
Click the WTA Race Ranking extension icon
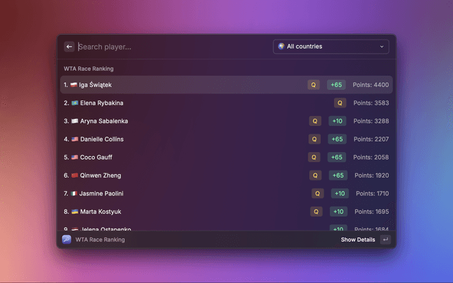click(x=67, y=239)
